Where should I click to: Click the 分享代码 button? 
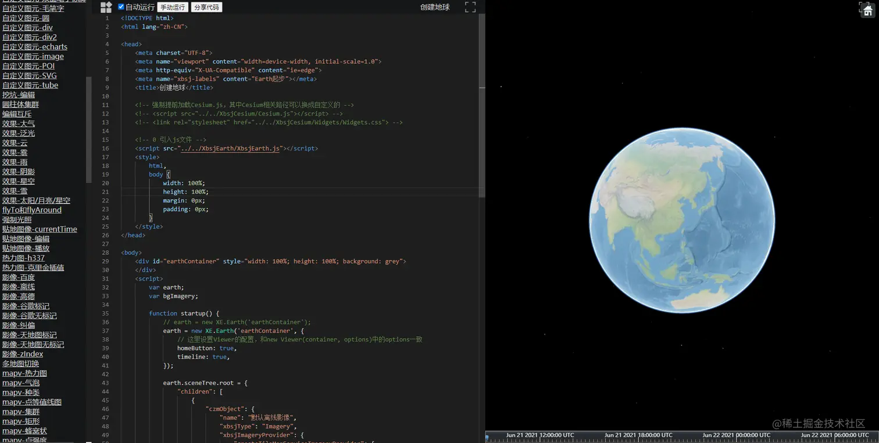[206, 8]
